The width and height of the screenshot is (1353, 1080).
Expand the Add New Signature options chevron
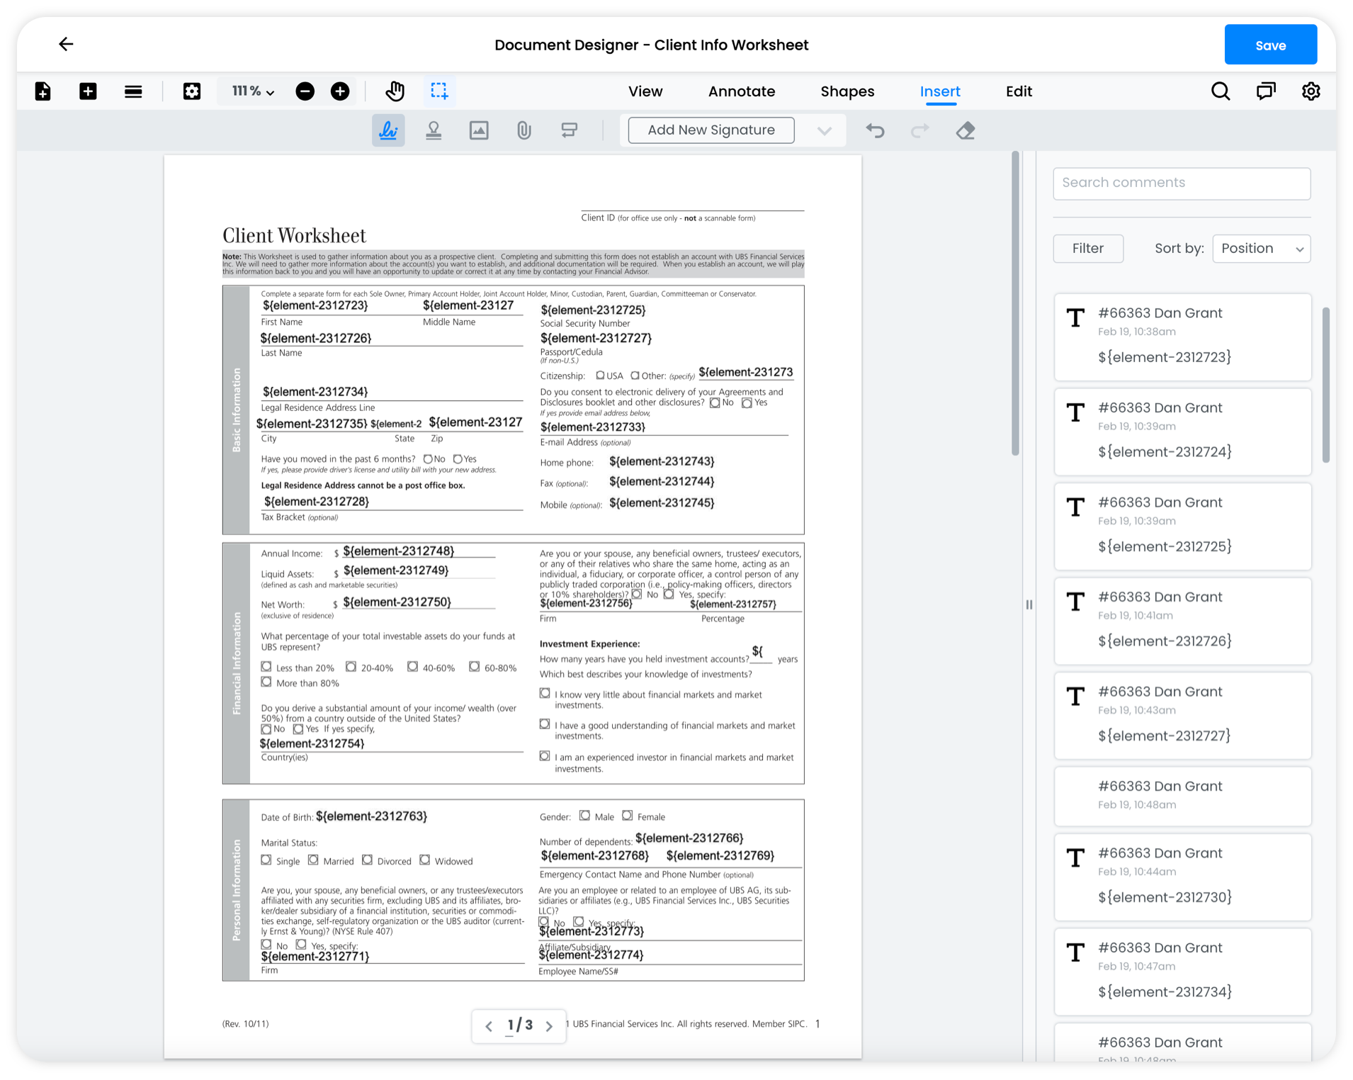click(823, 130)
